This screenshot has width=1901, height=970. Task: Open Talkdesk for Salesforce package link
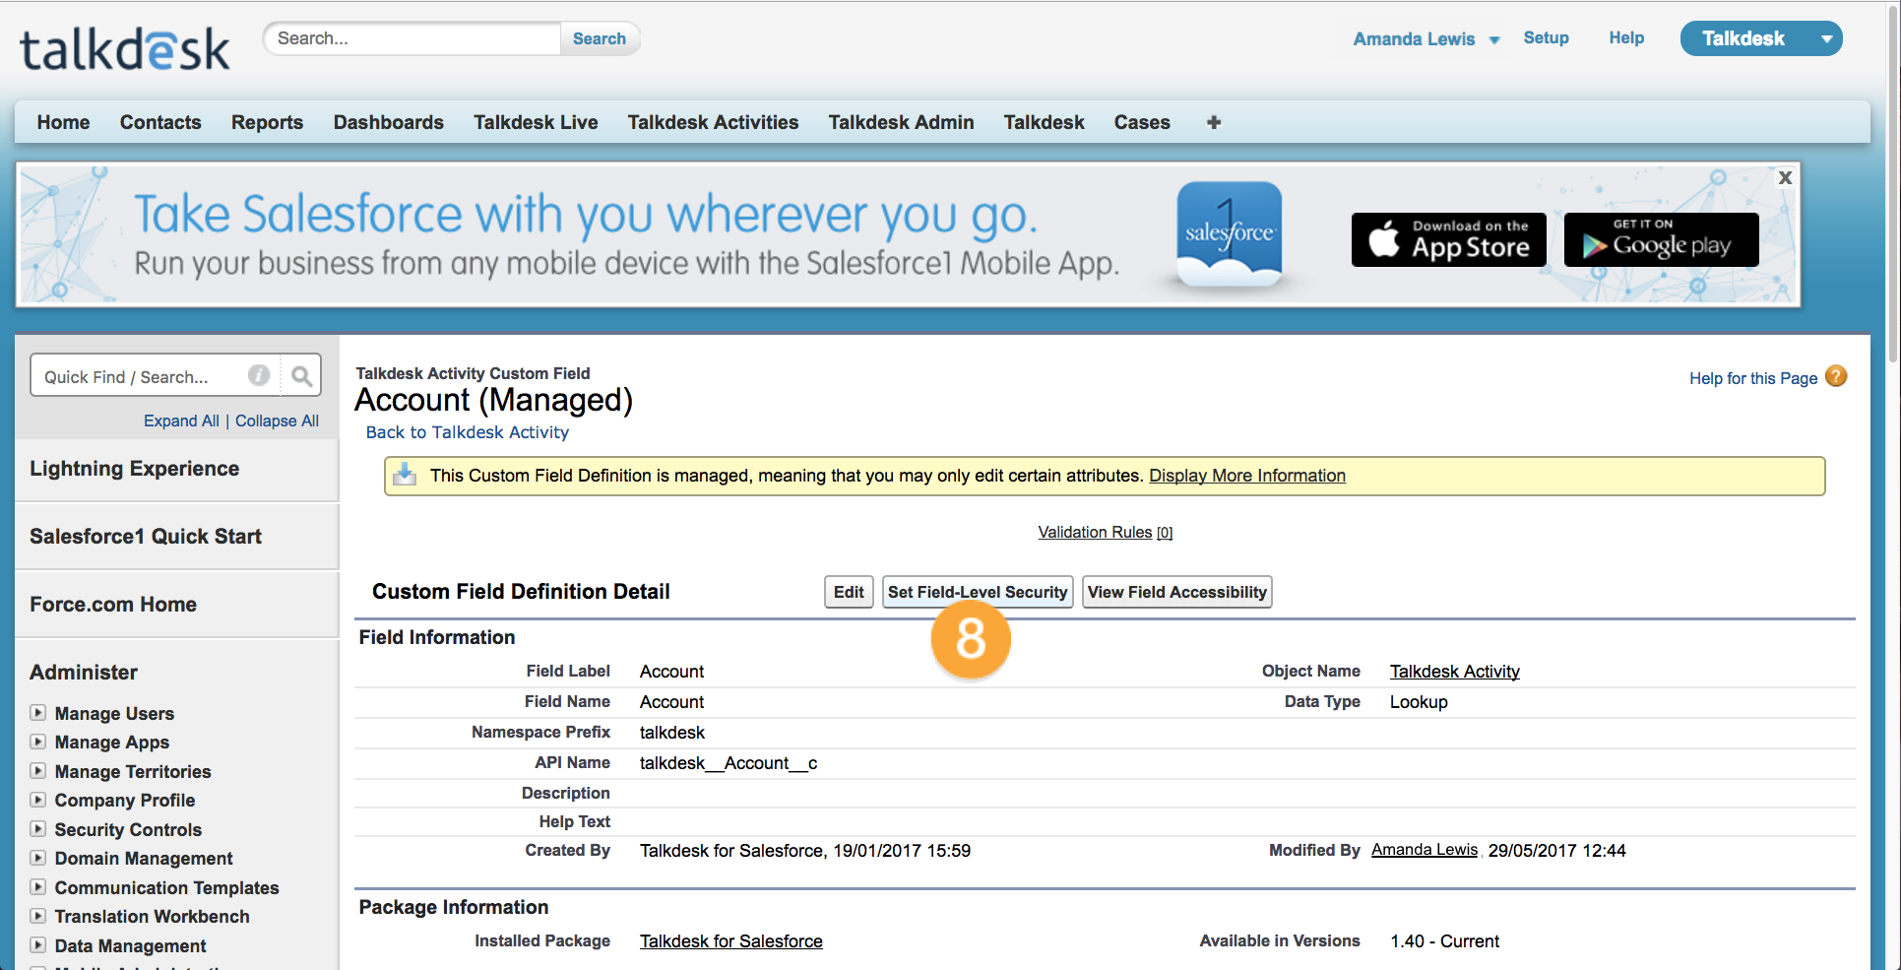click(730, 941)
